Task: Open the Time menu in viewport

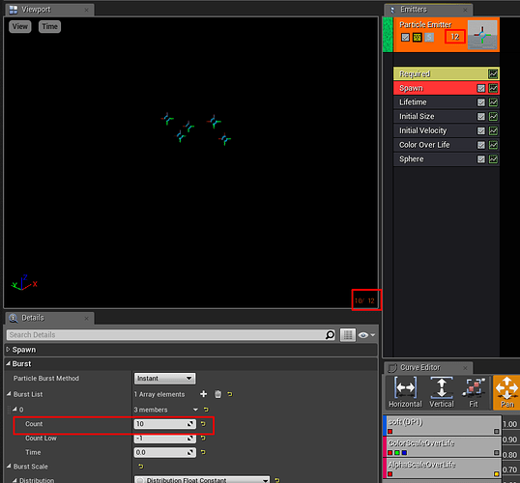Action: 49,26
